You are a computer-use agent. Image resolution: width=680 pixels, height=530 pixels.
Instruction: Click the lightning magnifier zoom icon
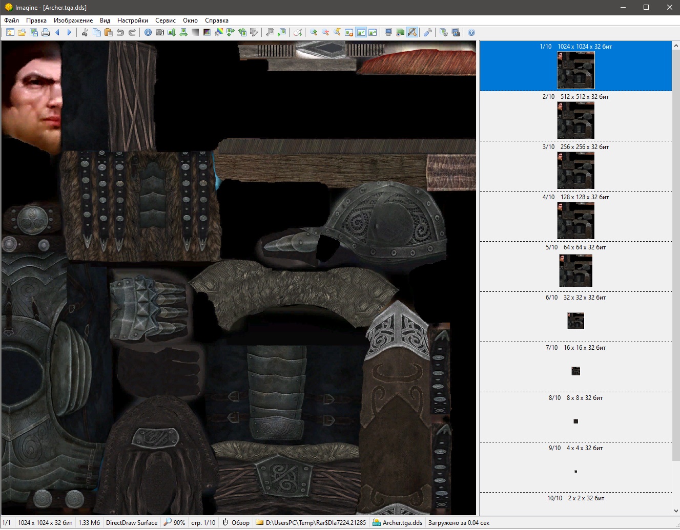(337, 32)
